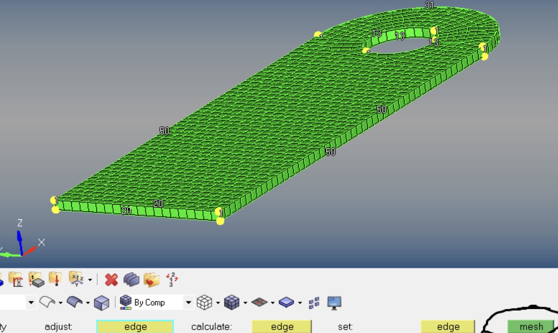Expand the wireframe geometry options arrow
This screenshot has height=333, width=558.
[x=60, y=303]
